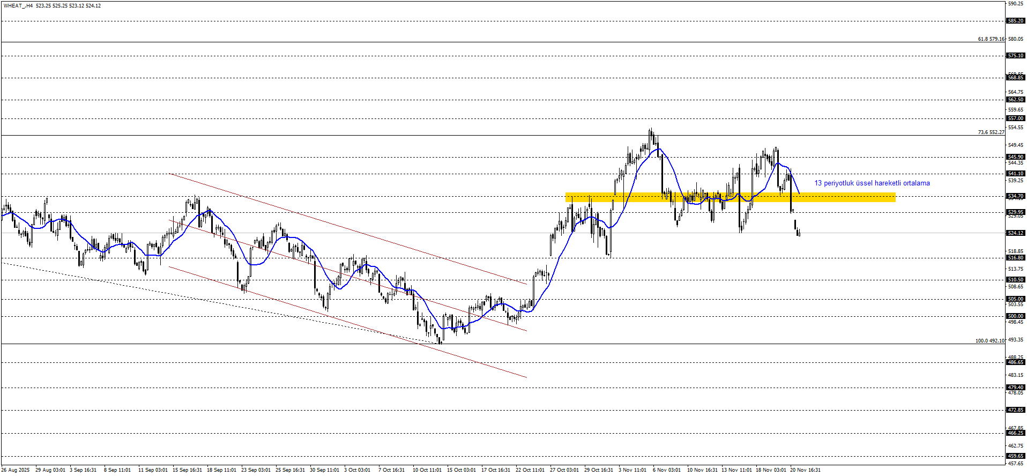Select the 585.20 price level marker
Screen dimensions: 1027x476
[x=1016, y=21]
